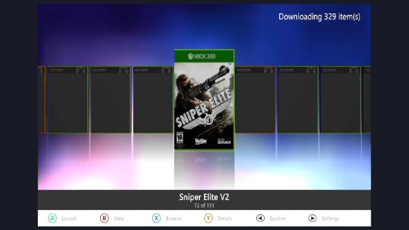Screen dimensions: 409x230
Task: Select the rightmost fully visible No Cover case
Action: pos(340,100)
